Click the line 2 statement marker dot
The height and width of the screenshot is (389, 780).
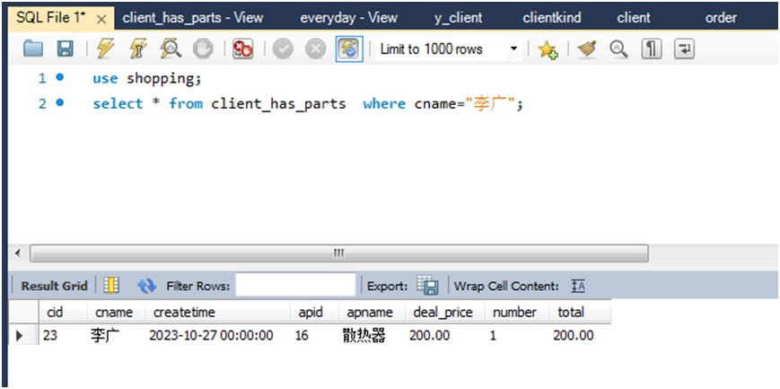tap(60, 103)
